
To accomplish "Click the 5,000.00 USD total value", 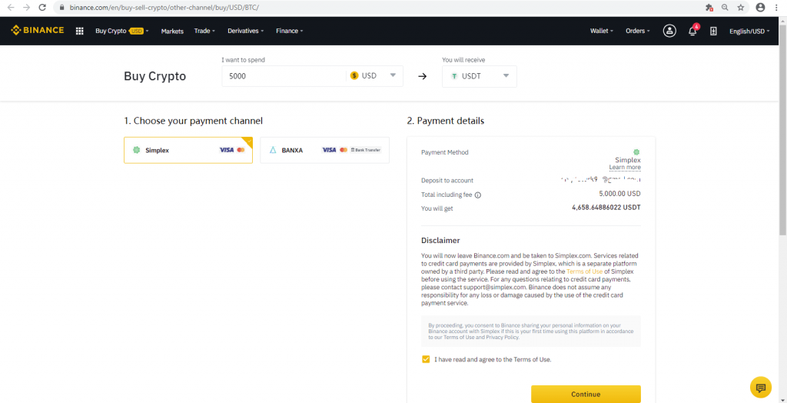I will coord(620,194).
